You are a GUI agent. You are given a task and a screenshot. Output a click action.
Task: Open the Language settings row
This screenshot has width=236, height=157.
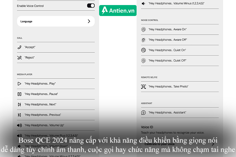tap(55, 21)
